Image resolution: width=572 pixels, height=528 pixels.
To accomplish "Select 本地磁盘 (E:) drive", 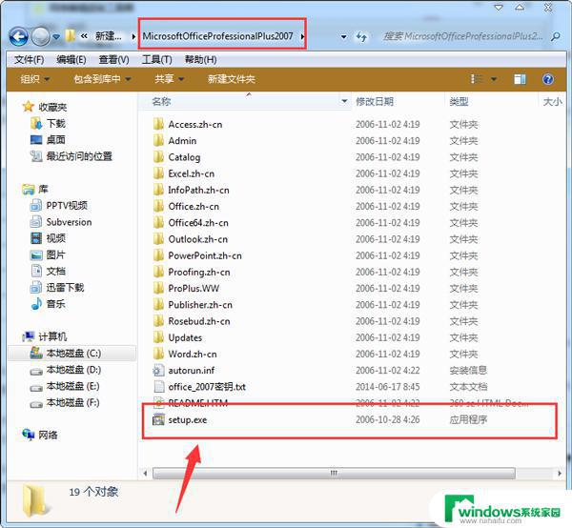I will click(x=72, y=386).
